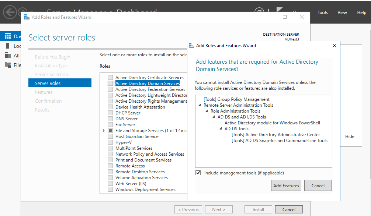Select the Local Server icon in the sidebar
This screenshot has height=216, width=371.
pyautogui.click(x=8, y=46)
